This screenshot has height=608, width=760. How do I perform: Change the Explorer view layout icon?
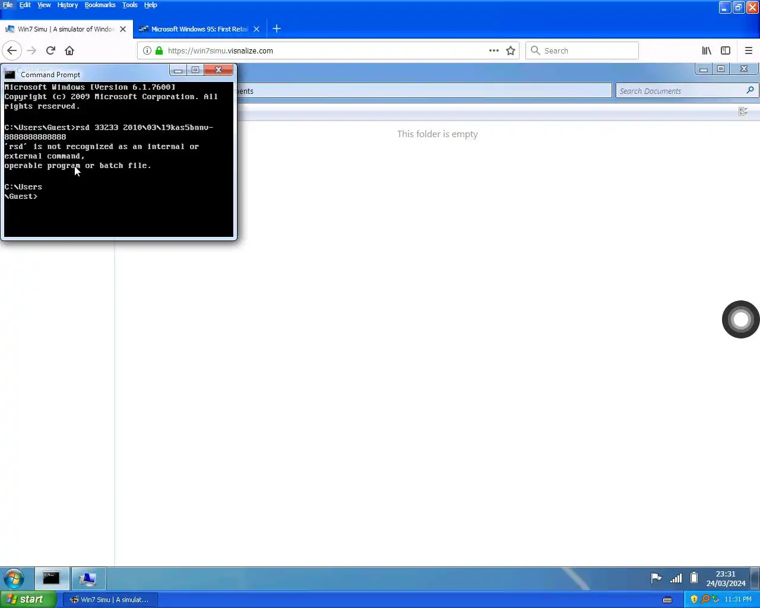743,111
